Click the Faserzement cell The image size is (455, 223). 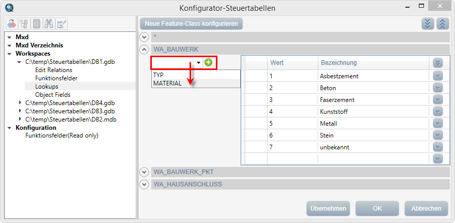point(373,100)
